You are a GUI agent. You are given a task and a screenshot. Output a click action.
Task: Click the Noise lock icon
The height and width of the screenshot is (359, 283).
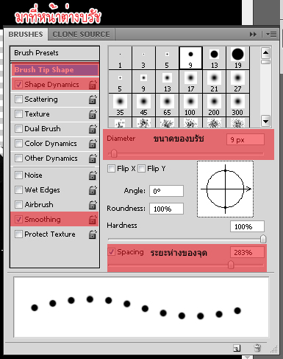pos(93,175)
